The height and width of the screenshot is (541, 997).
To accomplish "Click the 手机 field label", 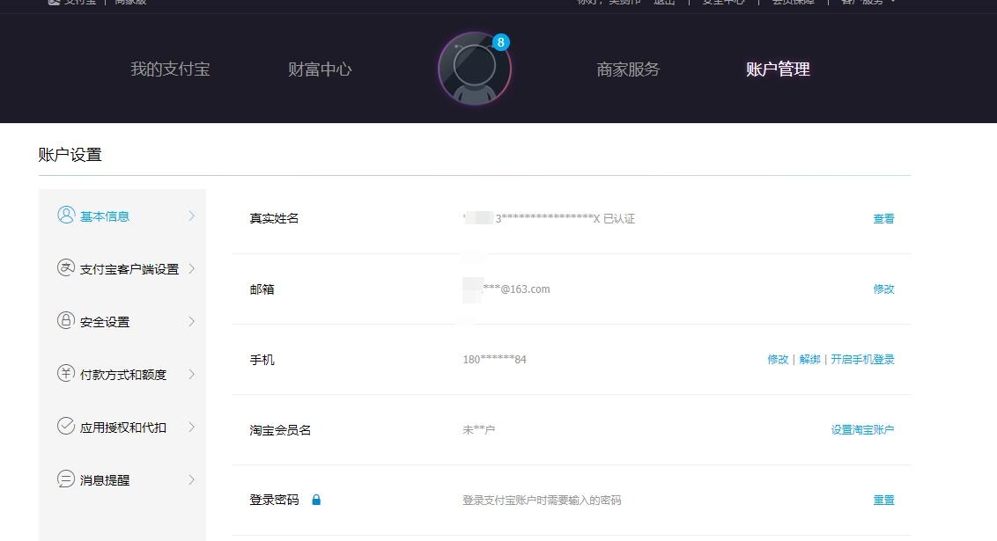I will point(262,360).
